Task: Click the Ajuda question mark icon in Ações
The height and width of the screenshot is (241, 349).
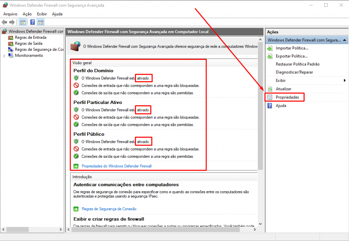Action: [x=270, y=106]
